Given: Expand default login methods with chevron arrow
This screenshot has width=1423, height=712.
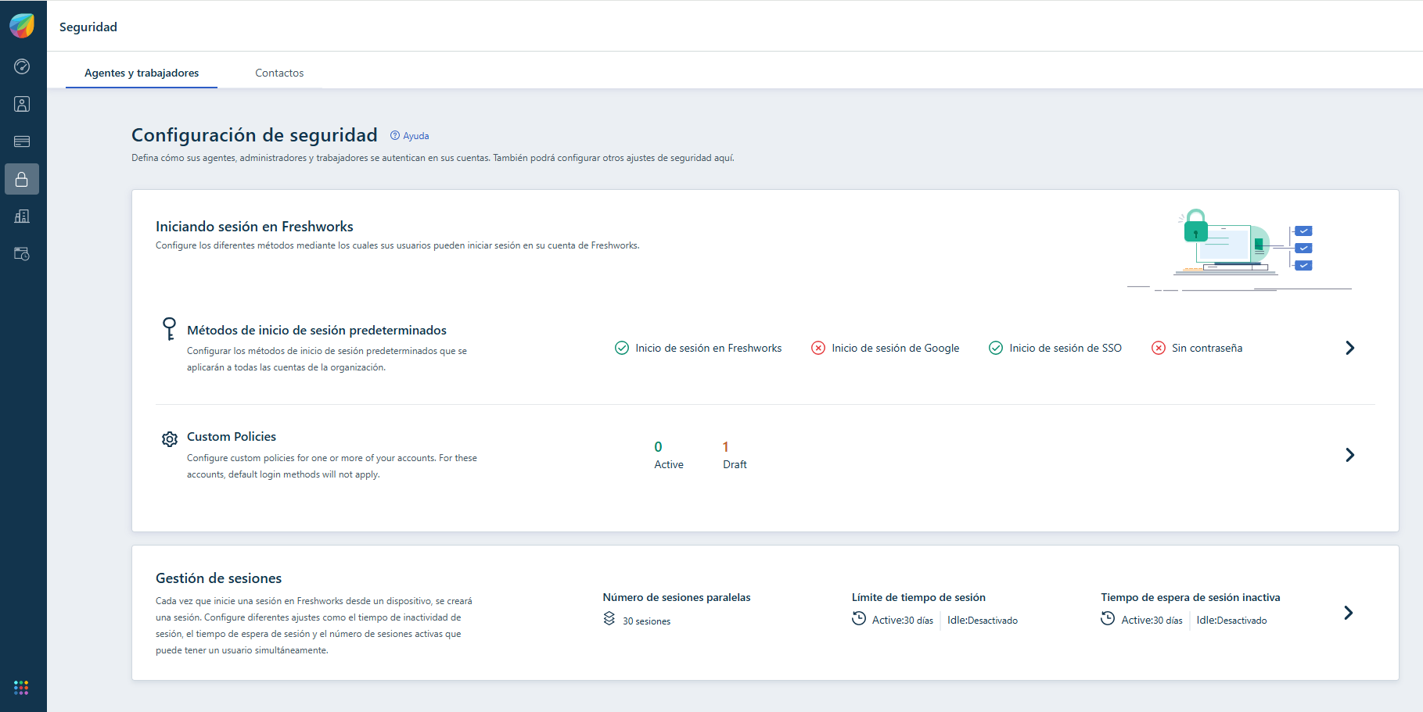Looking at the screenshot, I should 1349,348.
